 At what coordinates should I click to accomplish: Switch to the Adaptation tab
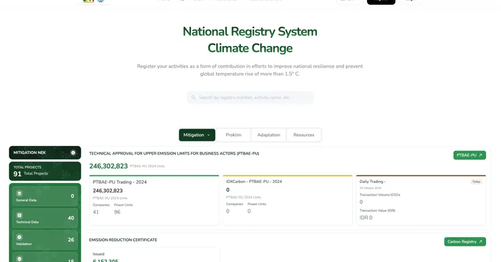coord(269,135)
